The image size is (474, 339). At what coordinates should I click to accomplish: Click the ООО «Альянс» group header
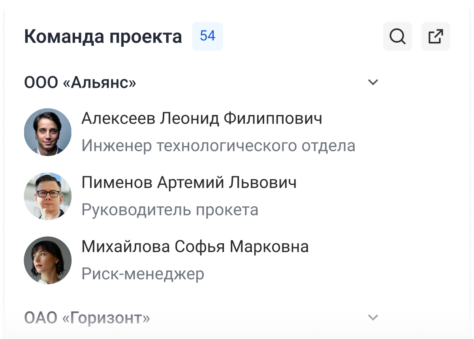[x=80, y=82]
